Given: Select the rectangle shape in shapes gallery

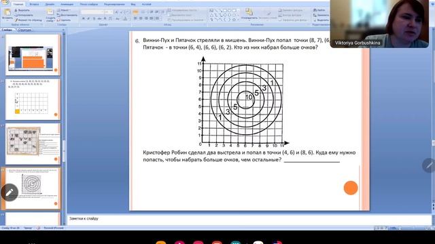Looking at the screenshot, I should [225, 10].
